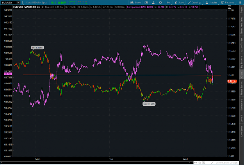Click the Lo: 1.1585 price bubble
Image resolution: width=244 pixels, height=165 pixels.
tap(149, 104)
